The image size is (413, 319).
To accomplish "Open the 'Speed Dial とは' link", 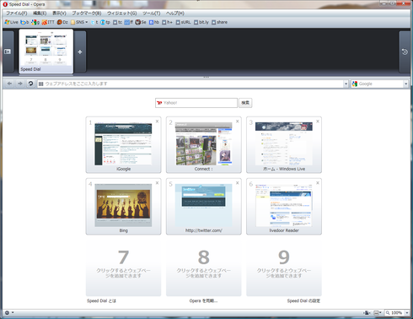I will pyautogui.click(x=101, y=300).
